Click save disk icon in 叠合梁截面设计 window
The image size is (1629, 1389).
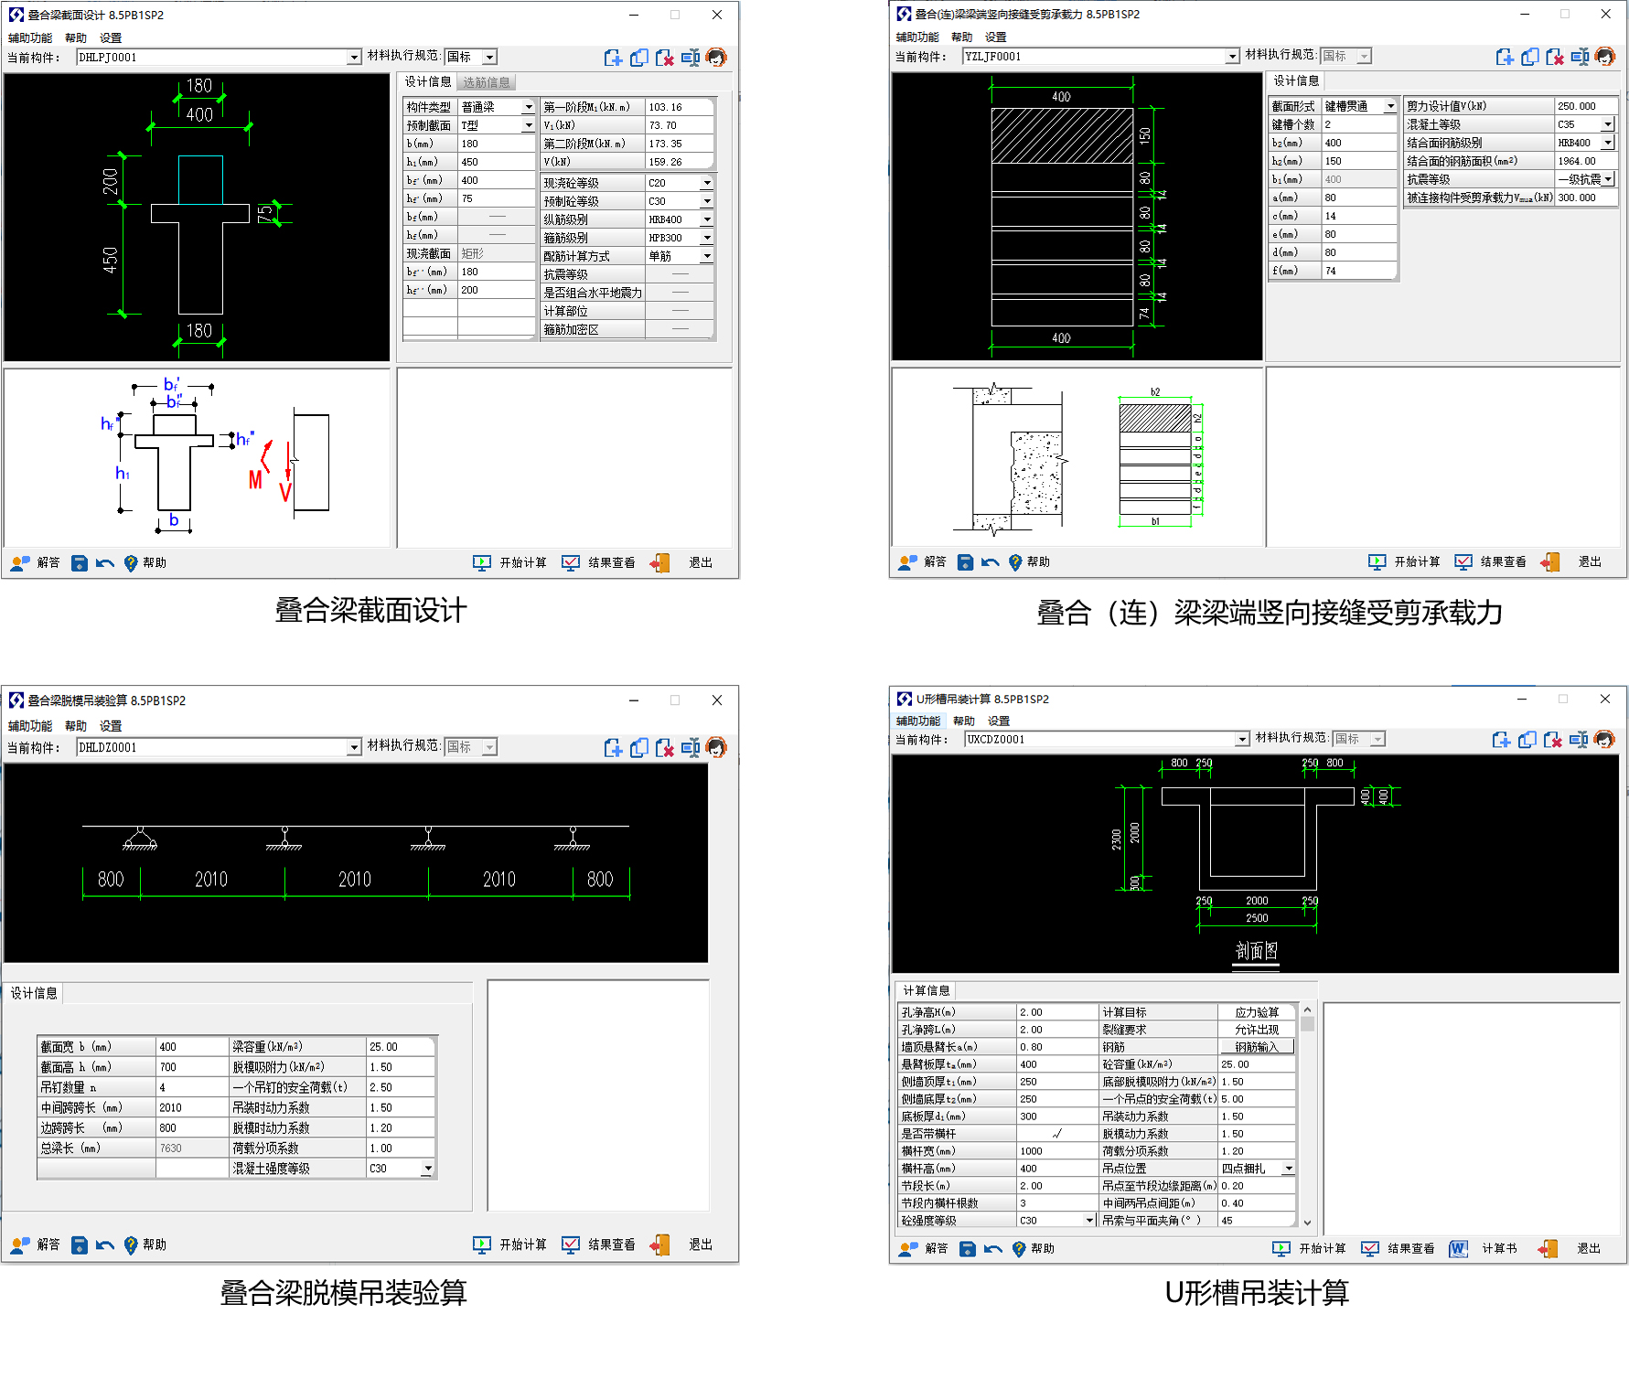(80, 563)
